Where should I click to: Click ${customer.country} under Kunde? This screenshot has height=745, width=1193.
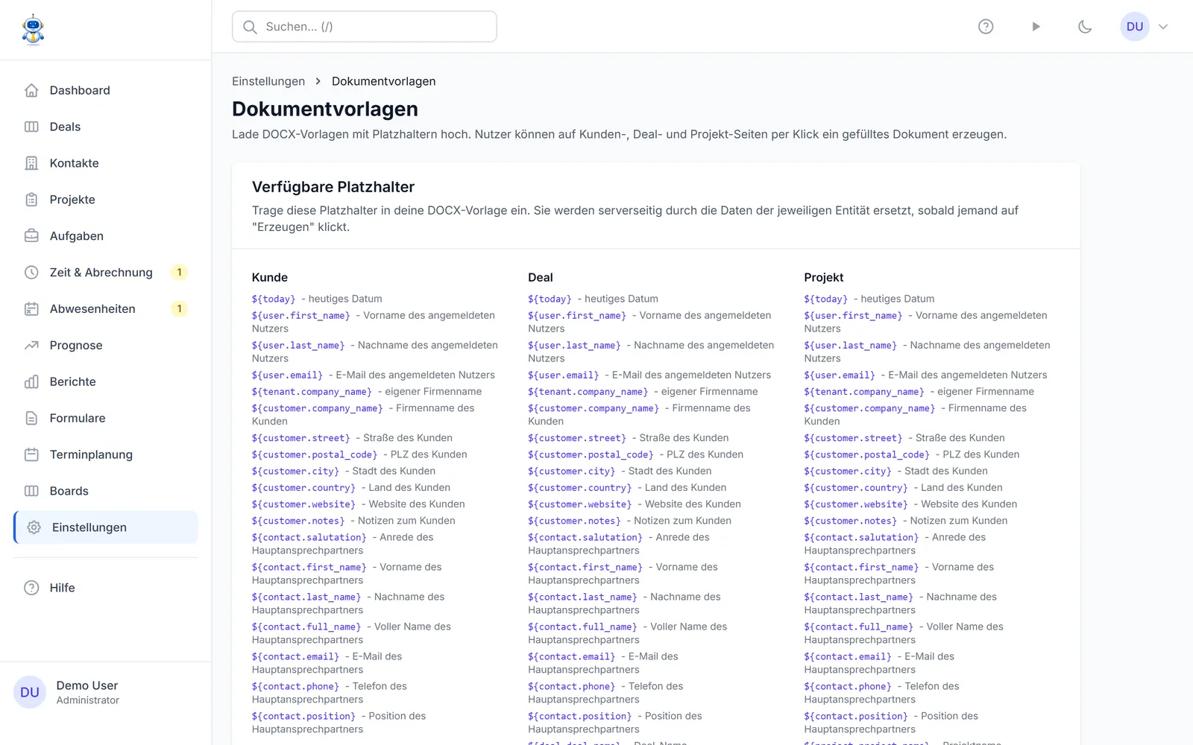click(303, 488)
